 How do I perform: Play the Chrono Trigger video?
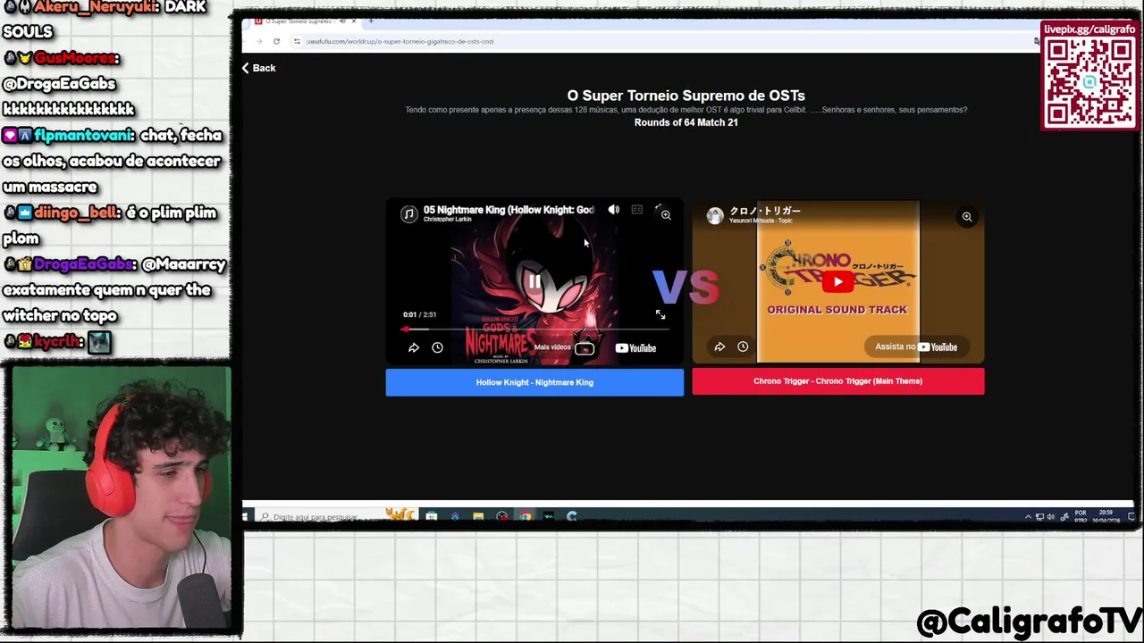pyautogui.click(x=837, y=281)
